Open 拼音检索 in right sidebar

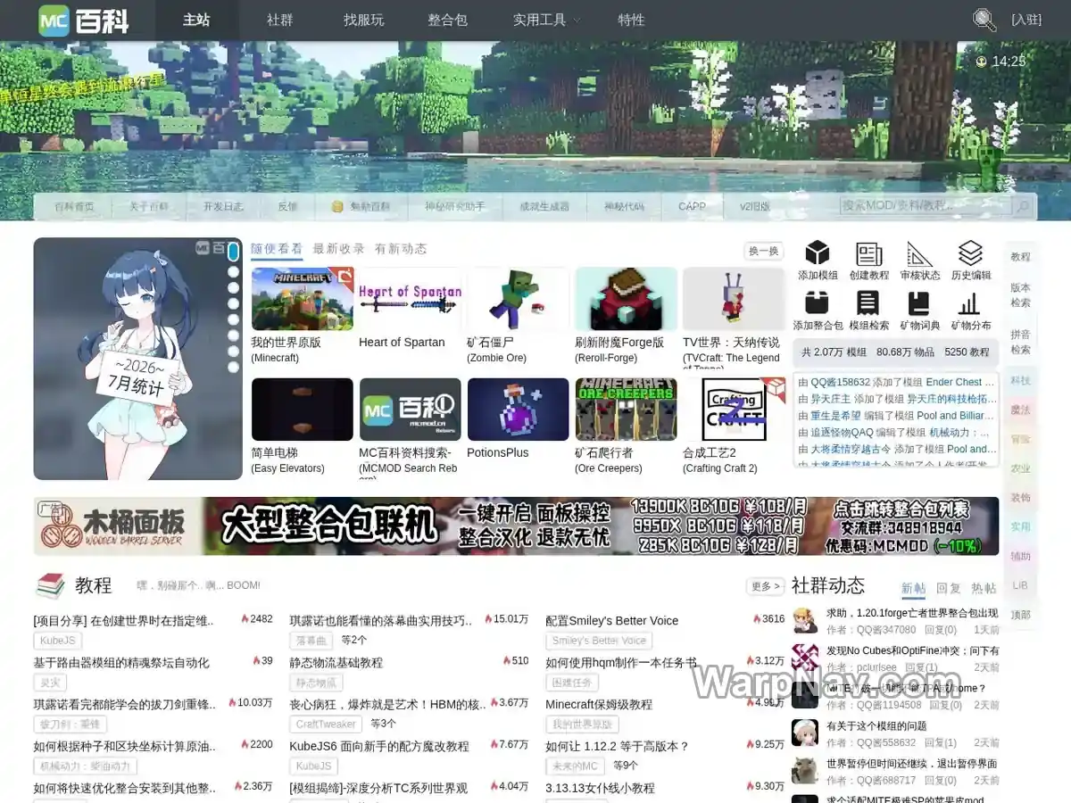point(1021,342)
